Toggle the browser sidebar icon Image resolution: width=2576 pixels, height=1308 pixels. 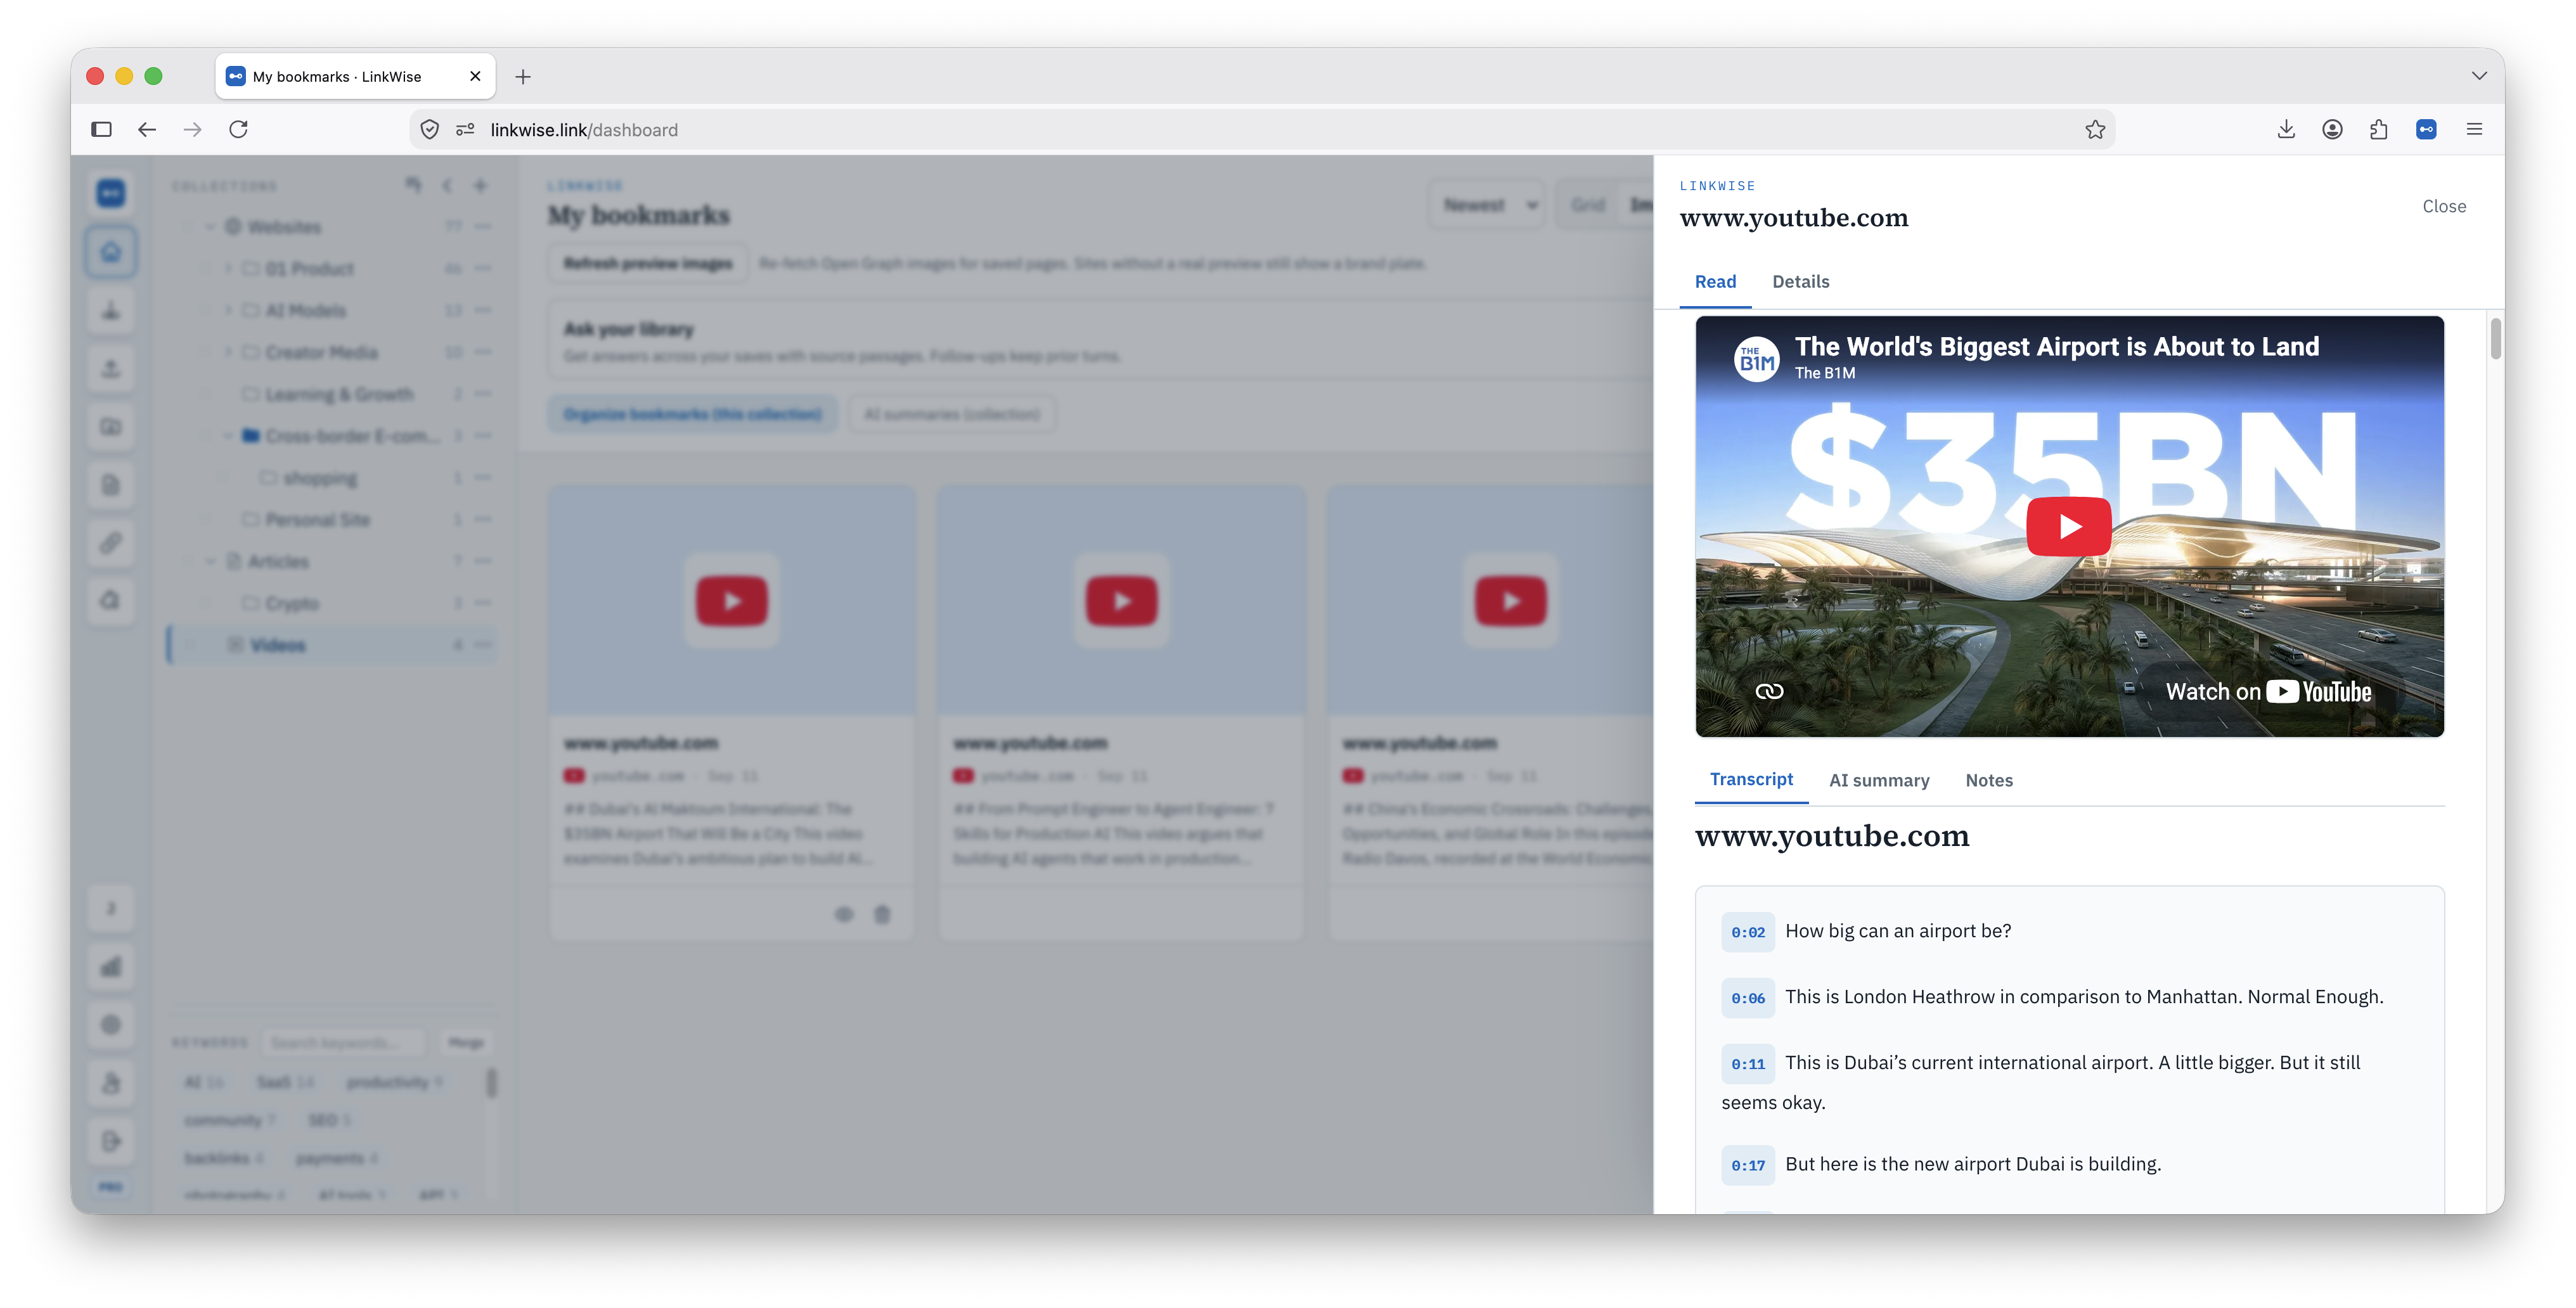tap(101, 129)
